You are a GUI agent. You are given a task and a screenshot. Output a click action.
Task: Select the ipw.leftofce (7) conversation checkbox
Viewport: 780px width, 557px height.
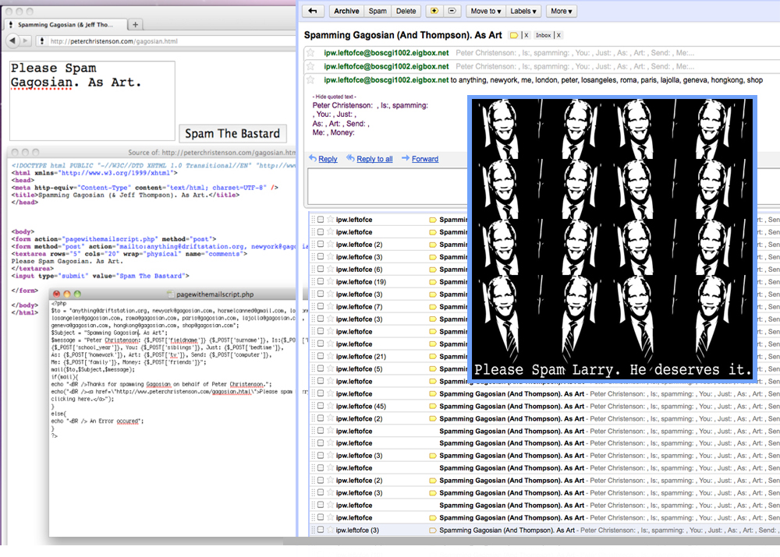click(321, 306)
